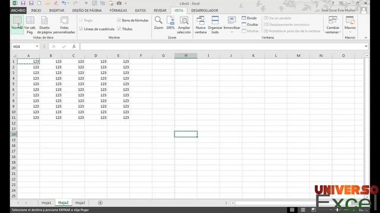Viewport: 380px width, 213px height.
Task: Switch to the FÓRMULAS tab
Action: click(118, 11)
